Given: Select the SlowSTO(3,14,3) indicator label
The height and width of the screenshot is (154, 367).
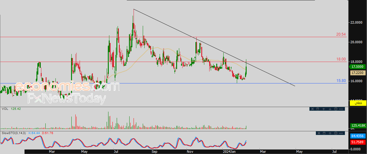Looking at the screenshot, I should coord(14,133).
